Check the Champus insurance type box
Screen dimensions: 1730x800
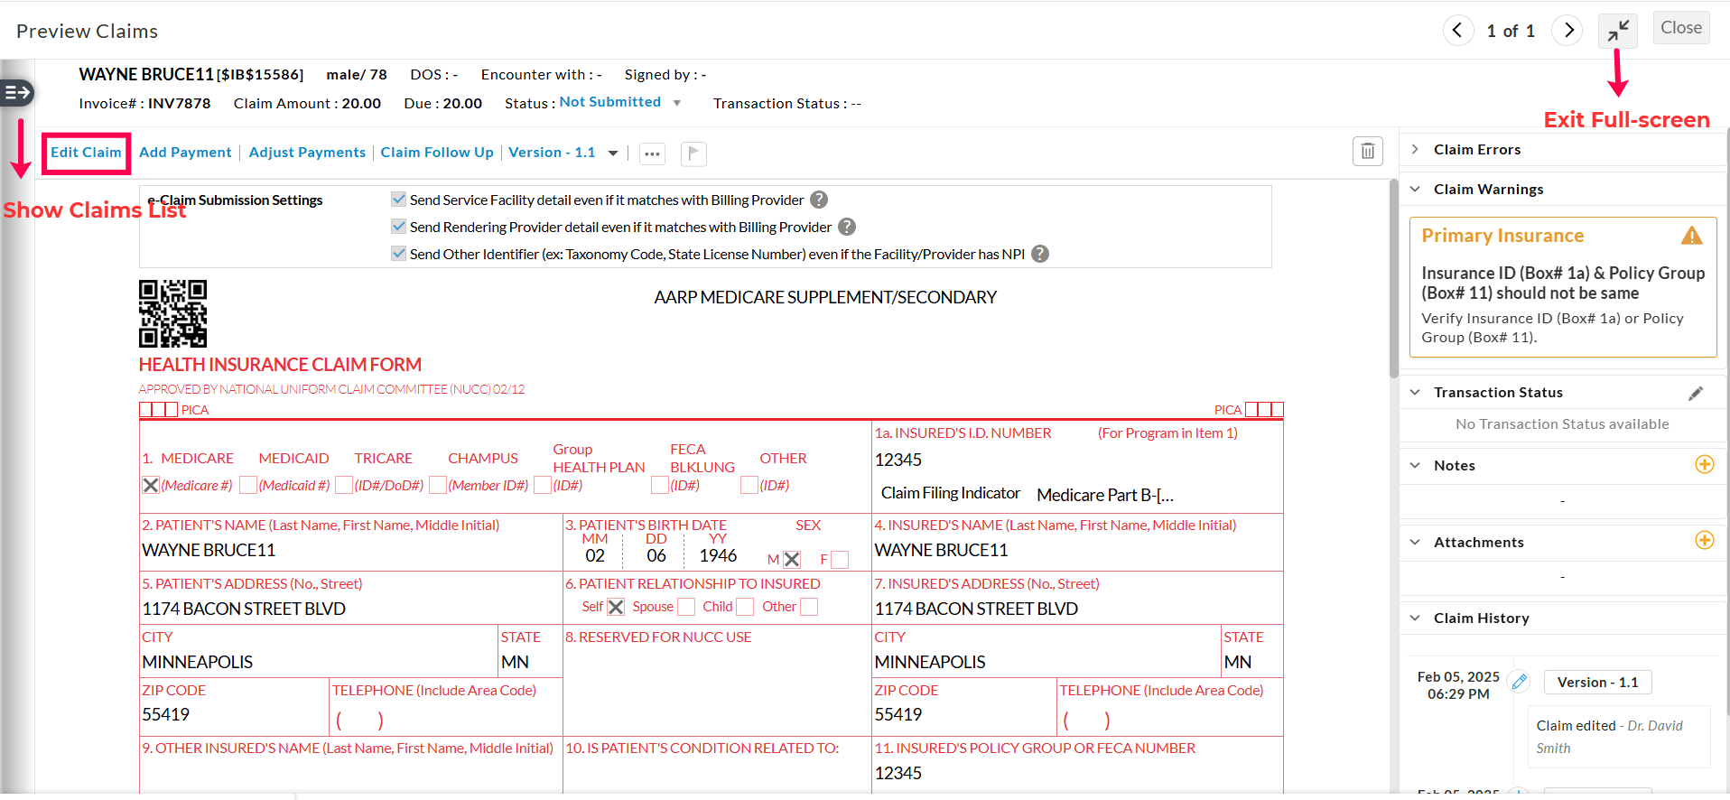(x=438, y=485)
